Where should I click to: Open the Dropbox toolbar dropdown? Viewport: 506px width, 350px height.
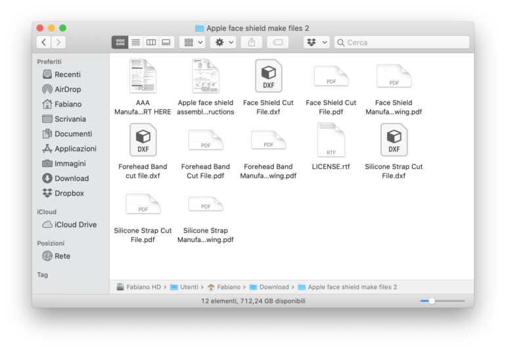316,42
